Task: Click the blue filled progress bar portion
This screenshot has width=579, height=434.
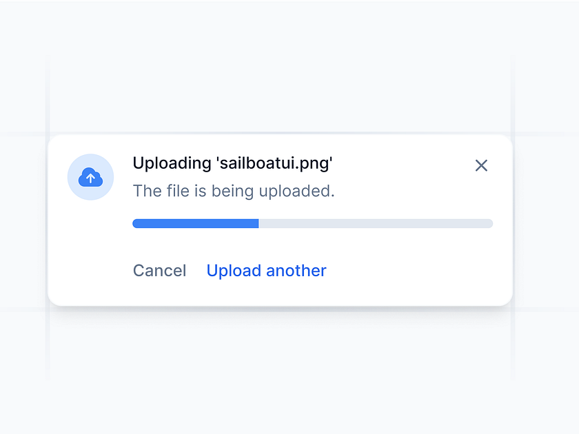Action: (x=195, y=223)
